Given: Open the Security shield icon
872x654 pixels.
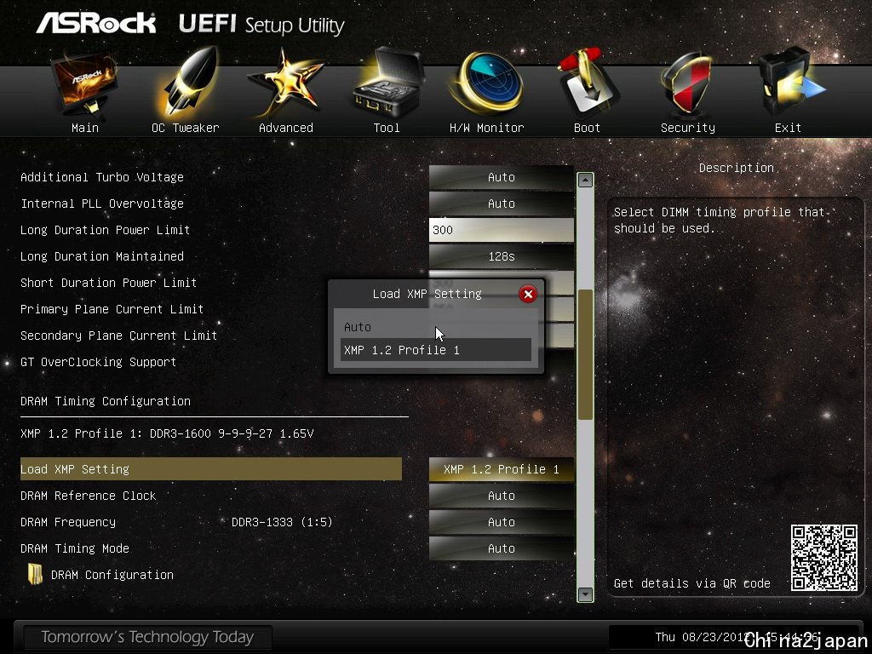Looking at the screenshot, I should (687, 84).
